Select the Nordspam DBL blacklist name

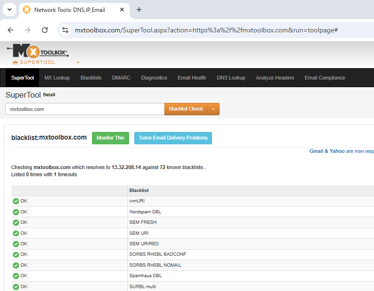(145, 212)
